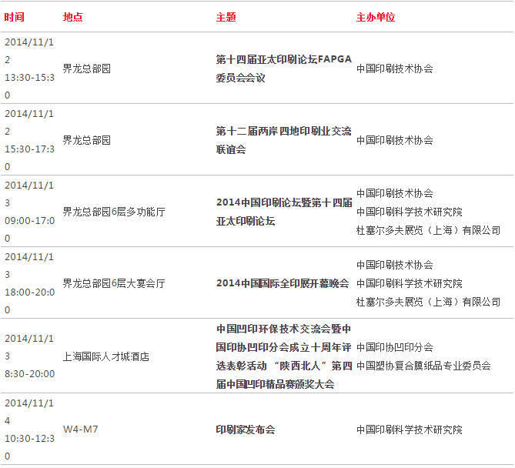
Task: Click 中国印刷科学技术研究院 in 09:00-17:00 row
Action: [410, 212]
